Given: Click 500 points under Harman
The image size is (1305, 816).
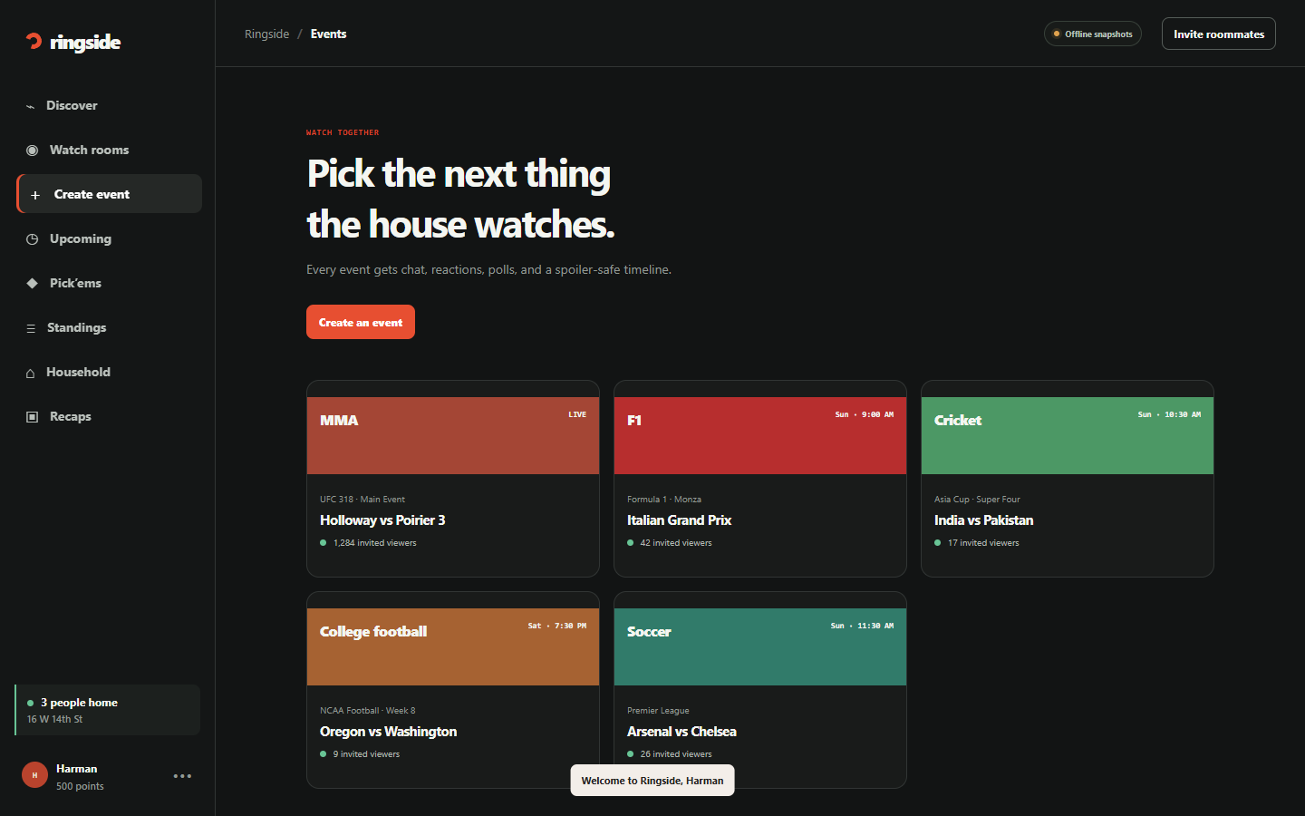Looking at the screenshot, I should point(80,786).
